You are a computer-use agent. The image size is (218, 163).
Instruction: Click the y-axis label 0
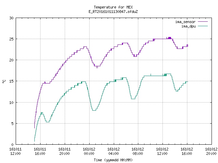pyautogui.click(x=12, y=145)
